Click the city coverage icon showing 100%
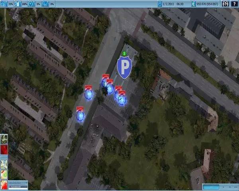This screenshot has width=239, height=191. click(x=17, y=3)
